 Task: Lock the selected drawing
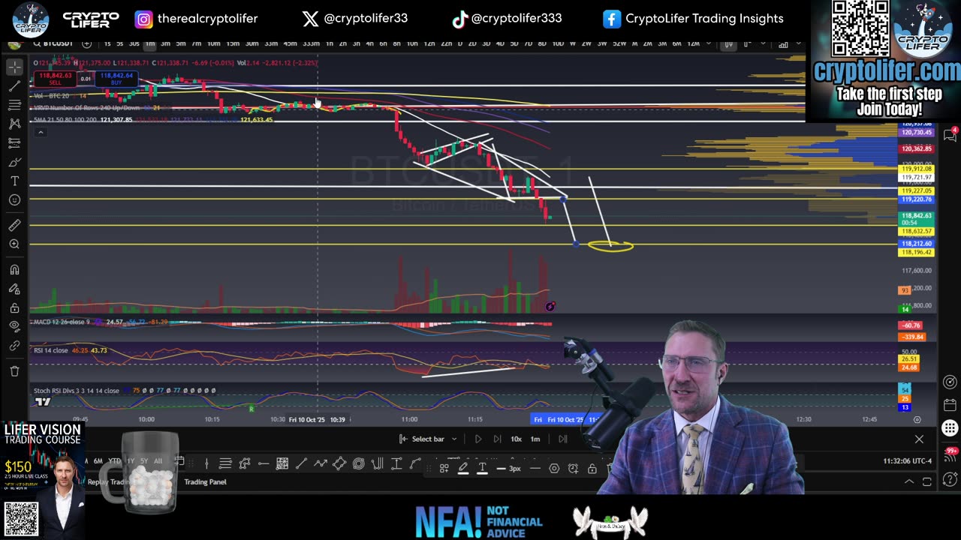[592, 468]
